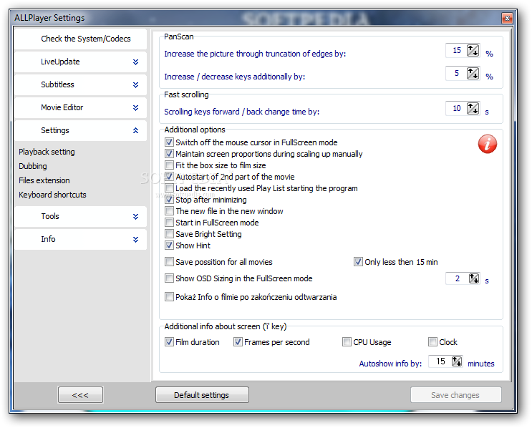
Task: Click the truncation of edges value field
Action: [456, 51]
